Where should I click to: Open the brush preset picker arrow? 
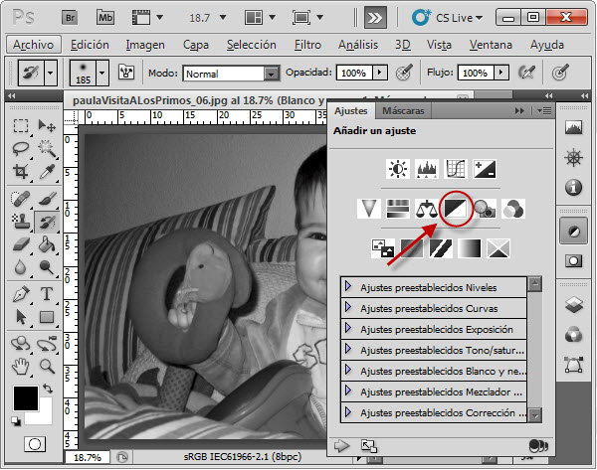(x=101, y=73)
